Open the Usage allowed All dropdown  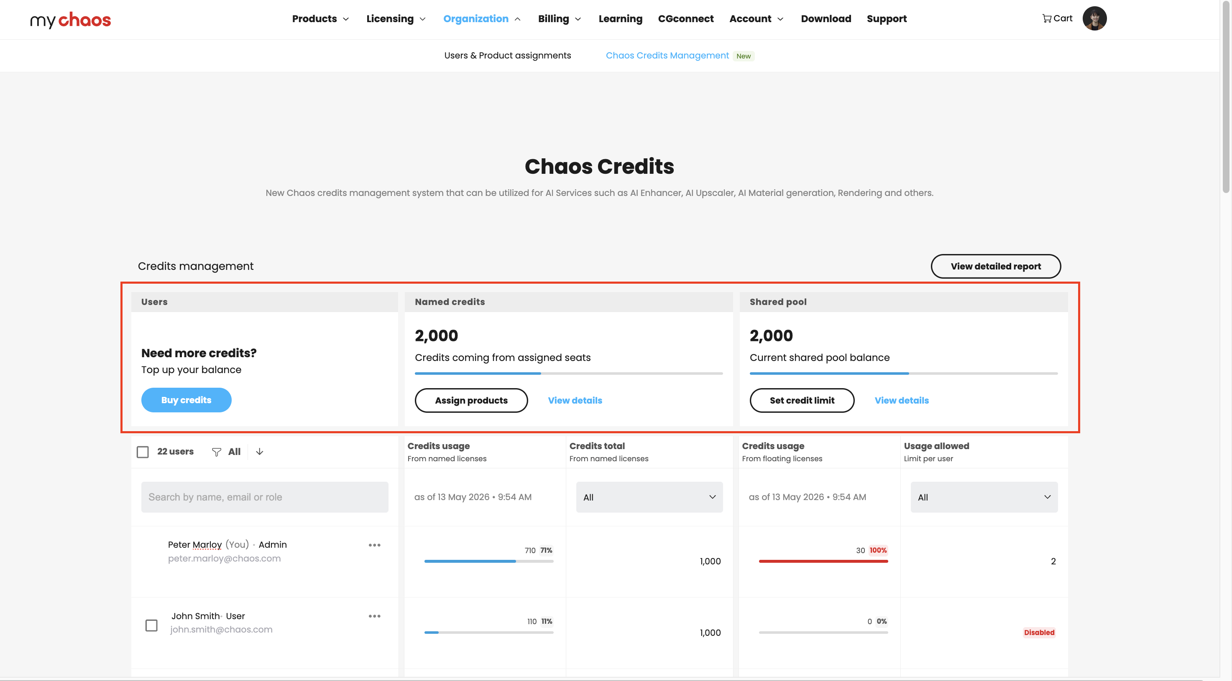tap(984, 497)
